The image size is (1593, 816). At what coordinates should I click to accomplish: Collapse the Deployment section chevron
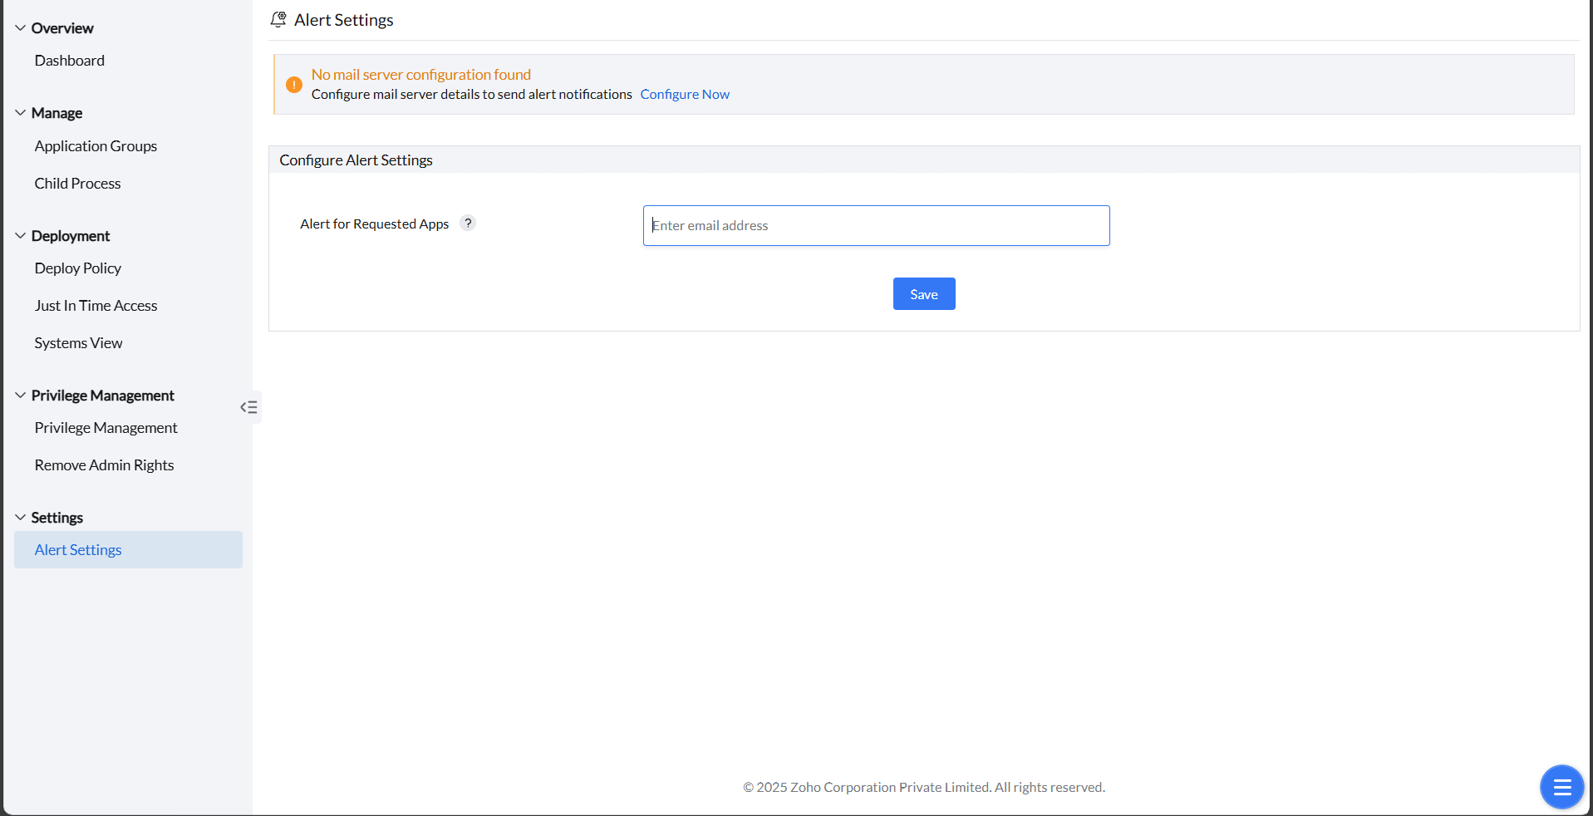click(21, 236)
